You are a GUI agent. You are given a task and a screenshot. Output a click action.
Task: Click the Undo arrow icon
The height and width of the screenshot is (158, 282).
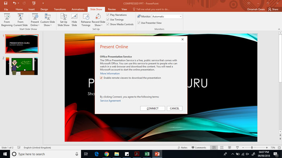pyautogui.click(x=14, y=3)
